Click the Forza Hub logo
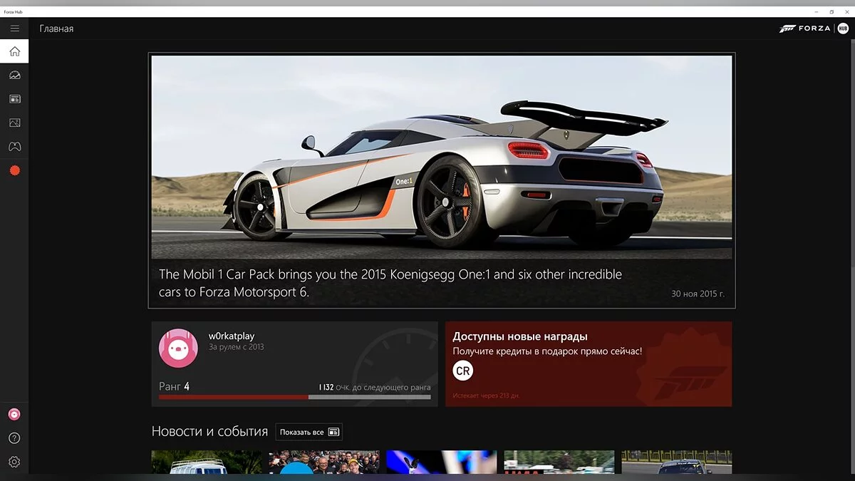The height and width of the screenshot is (481, 855). coord(813,29)
